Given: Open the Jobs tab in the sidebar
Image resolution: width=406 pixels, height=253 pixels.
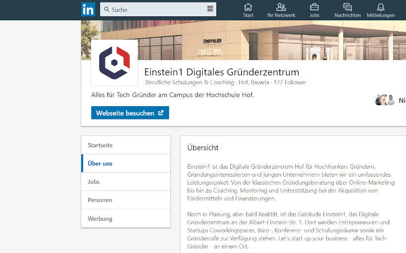Looking at the screenshot, I should [94, 182].
